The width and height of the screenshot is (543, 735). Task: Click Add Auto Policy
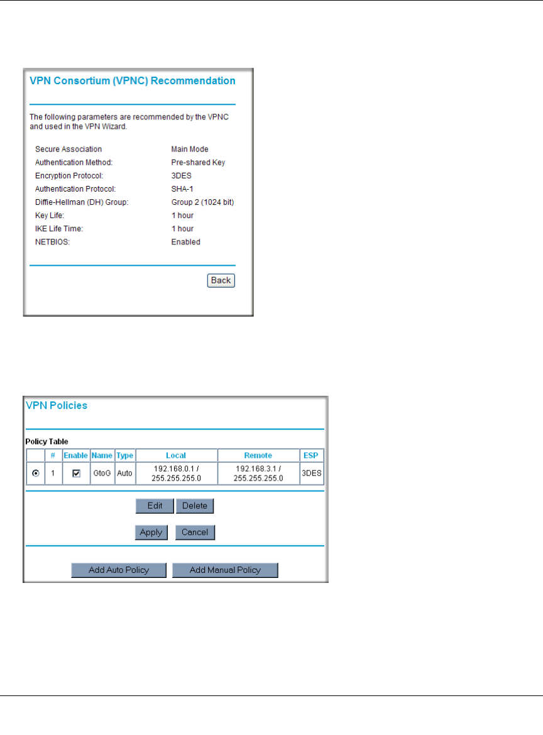pyautogui.click(x=119, y=570)
